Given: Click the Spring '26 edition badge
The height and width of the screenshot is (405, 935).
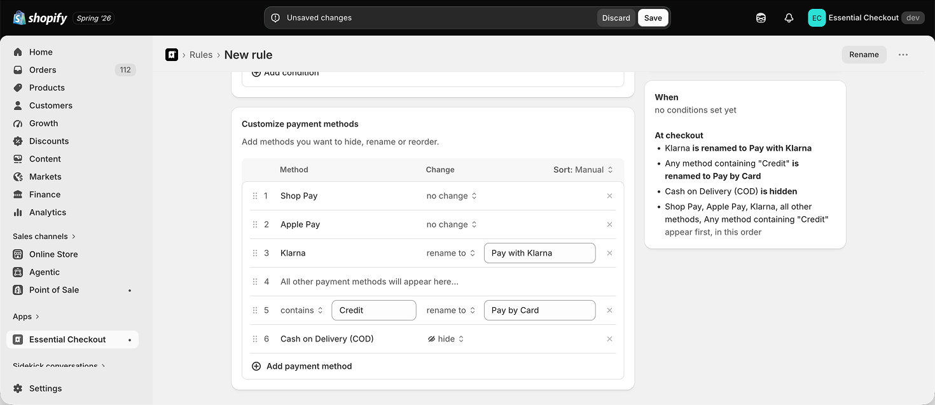Looking at the screenshot, I should coord(94,18).
